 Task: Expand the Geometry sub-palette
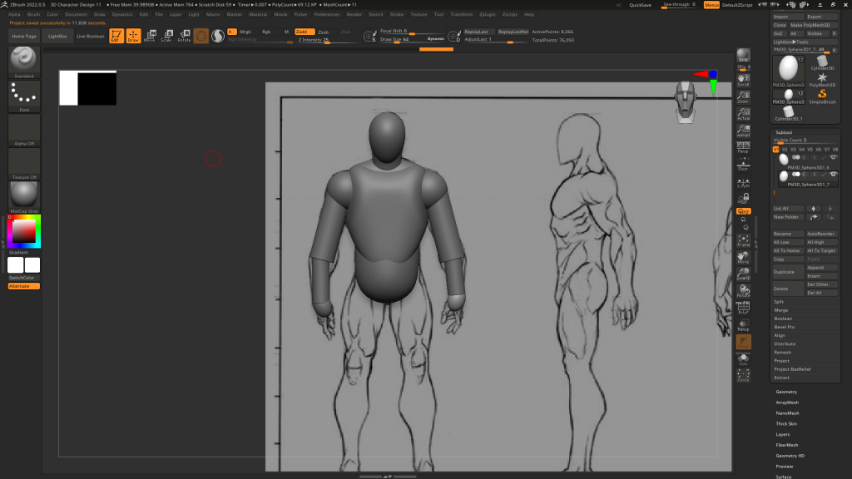coord(786,392)
